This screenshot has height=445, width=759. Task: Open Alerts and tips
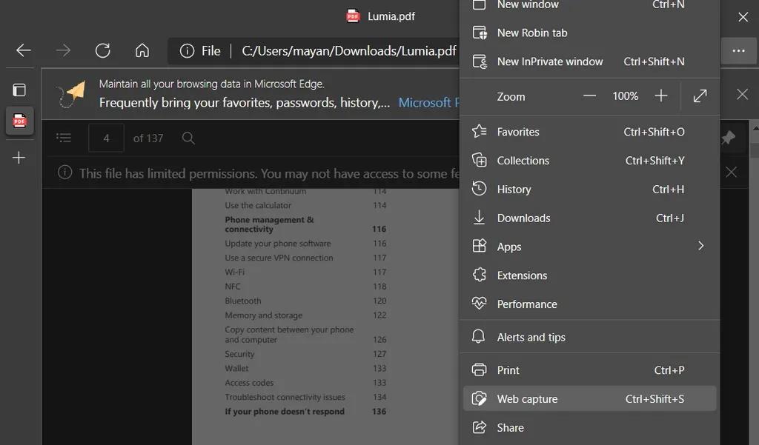tap(589, 337)
